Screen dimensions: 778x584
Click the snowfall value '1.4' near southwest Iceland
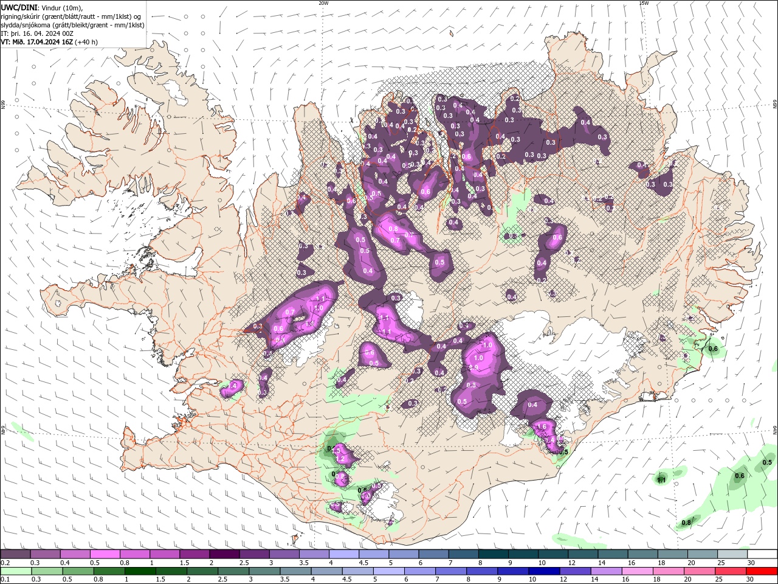232,386
